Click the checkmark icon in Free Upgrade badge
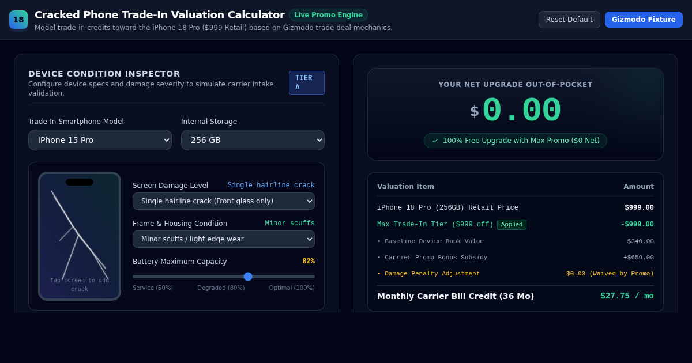Screen dimensions: 692x363 435,141
